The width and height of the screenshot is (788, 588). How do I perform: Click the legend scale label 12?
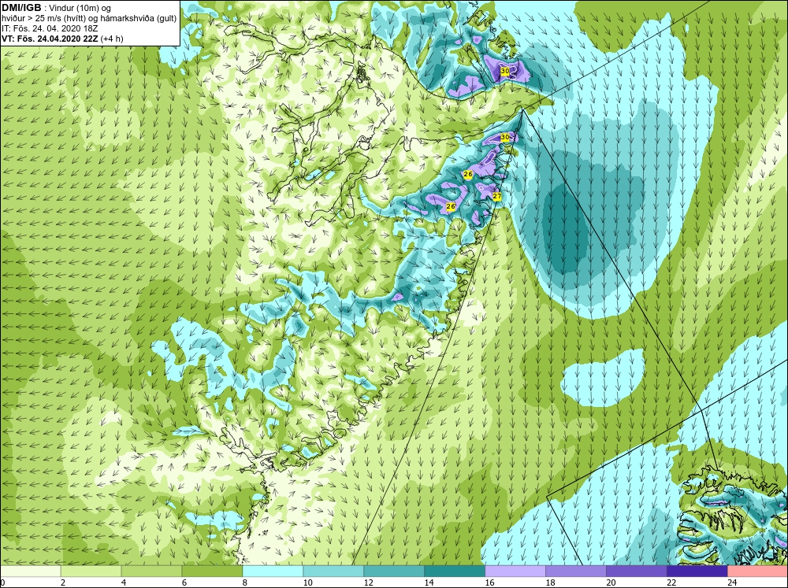click(368, 582)
